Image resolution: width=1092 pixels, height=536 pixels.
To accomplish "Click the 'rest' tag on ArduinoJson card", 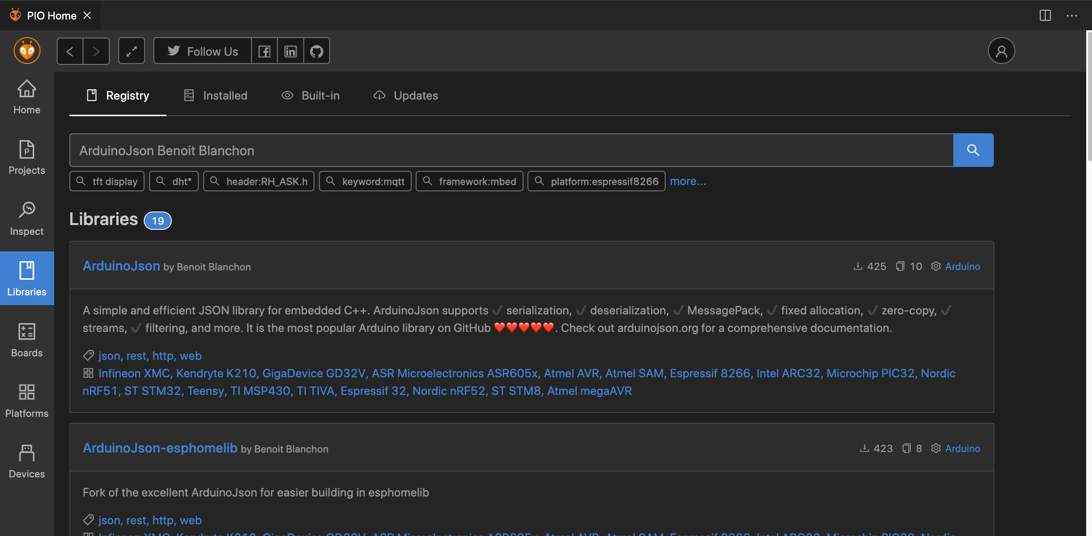I will click(136, 356).
